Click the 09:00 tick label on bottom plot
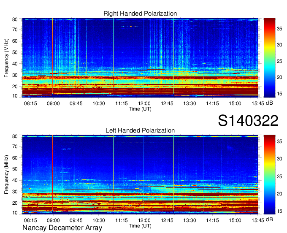Image resolution: width=287 pixels, height=233 pixels. click(x=53, y=220)
